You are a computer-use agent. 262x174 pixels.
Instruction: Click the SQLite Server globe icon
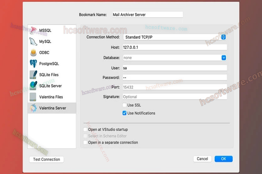pyautogui.click(x=33, y=86)
